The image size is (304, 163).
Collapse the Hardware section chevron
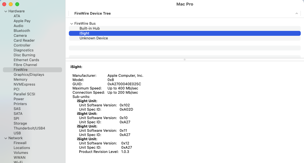pyautogui.click(x=6, y=11)
